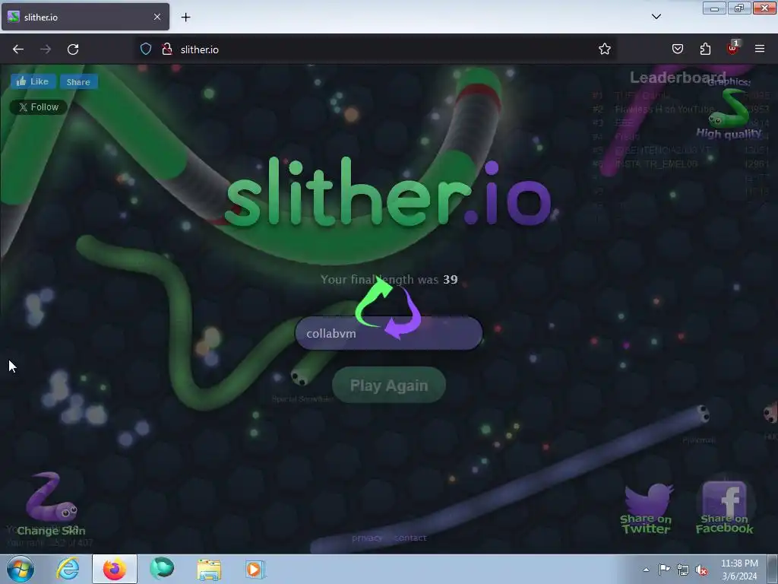778x584 pixels.
Task: Open Windows Explorer folder icon
Action: (x=209, y=569)
